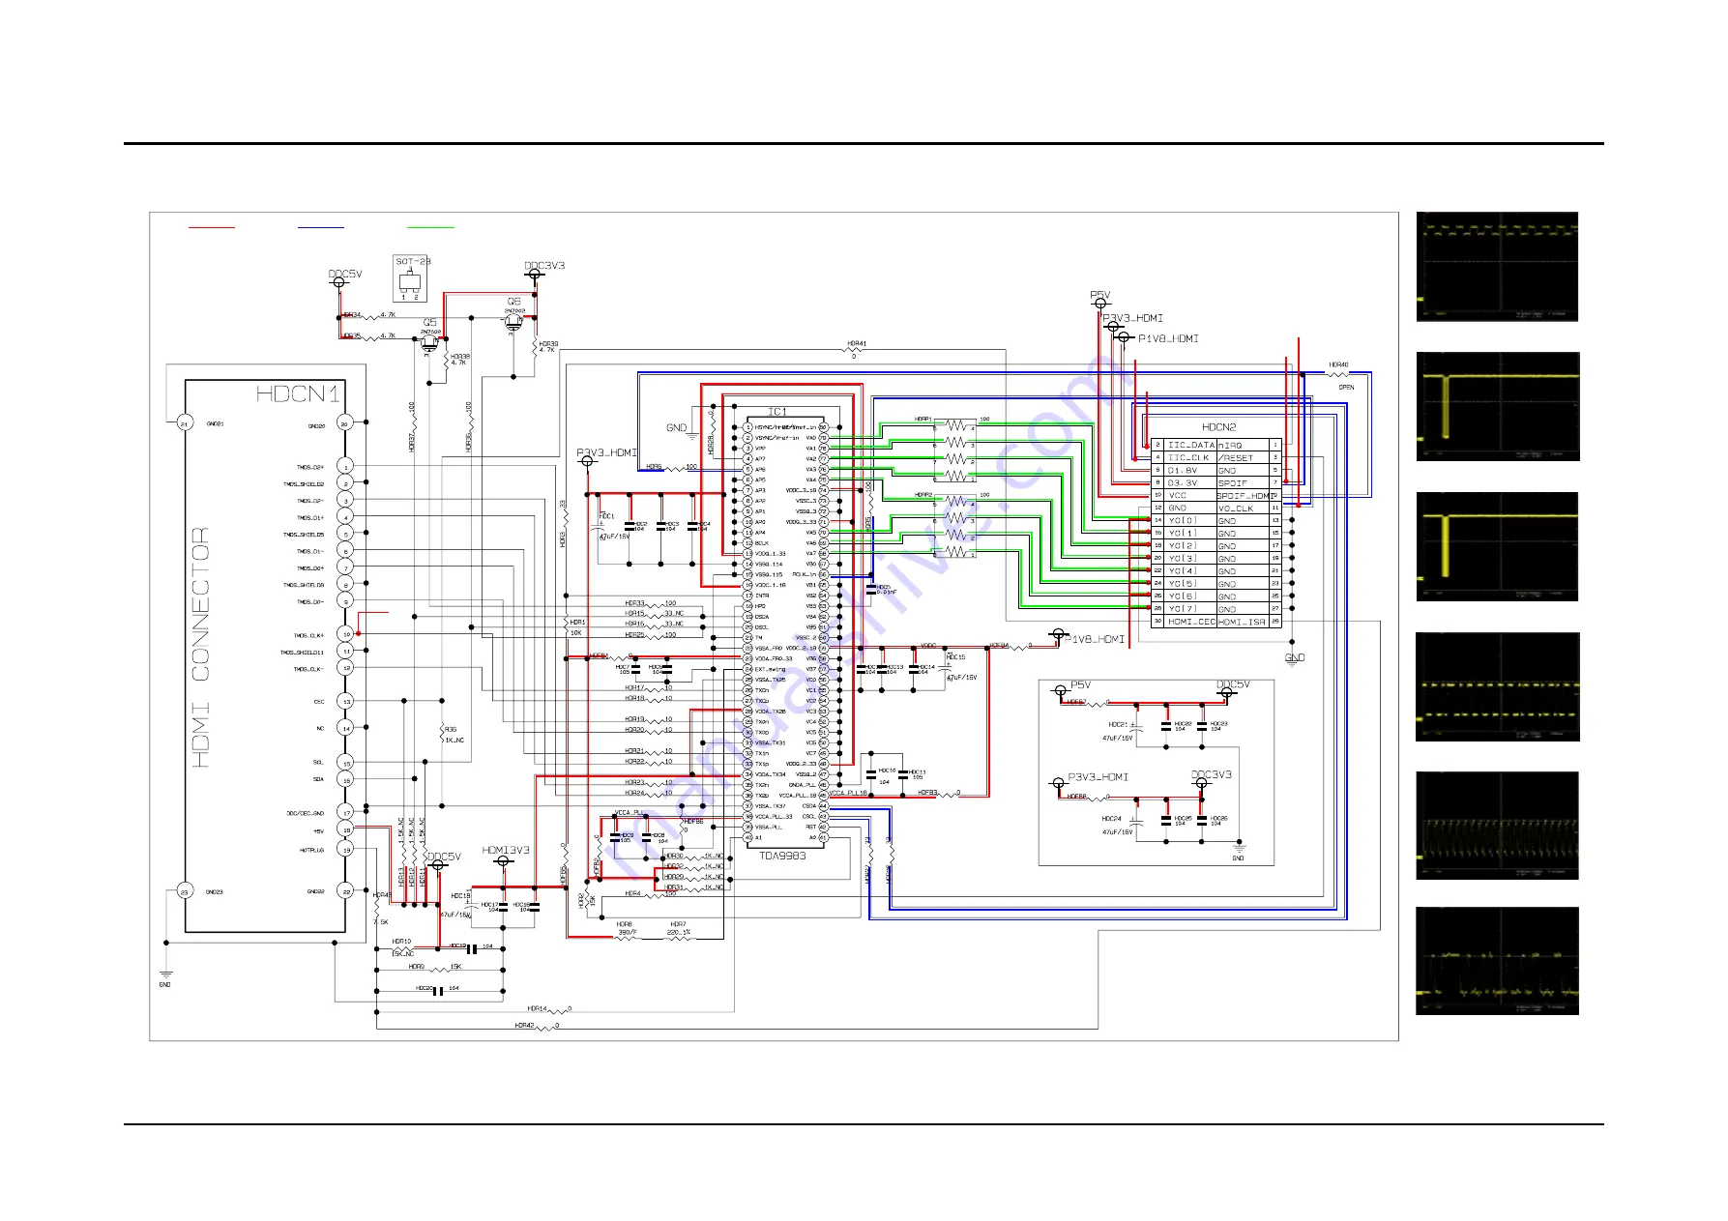Screen dimensions: 1728x1221
Task: Click the nIRQ cell in HDCN2
Action: tap(1243, 446)
